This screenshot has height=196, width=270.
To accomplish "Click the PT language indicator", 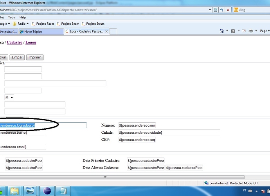I will click(x=245, y=190).
